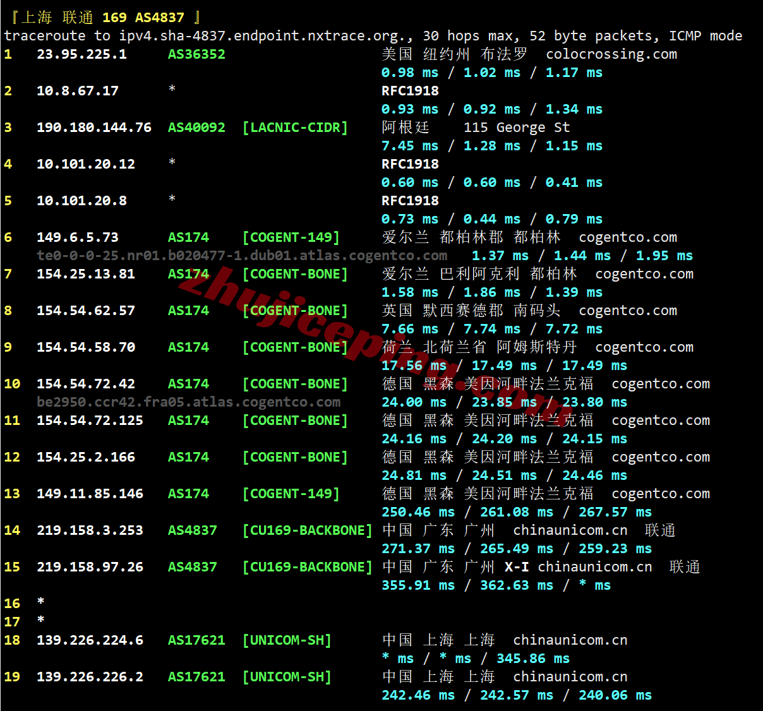Viewport: 763px width, 711px height.
Task: Select RFC1918 label on hop 5
Action: pos(410,201)
